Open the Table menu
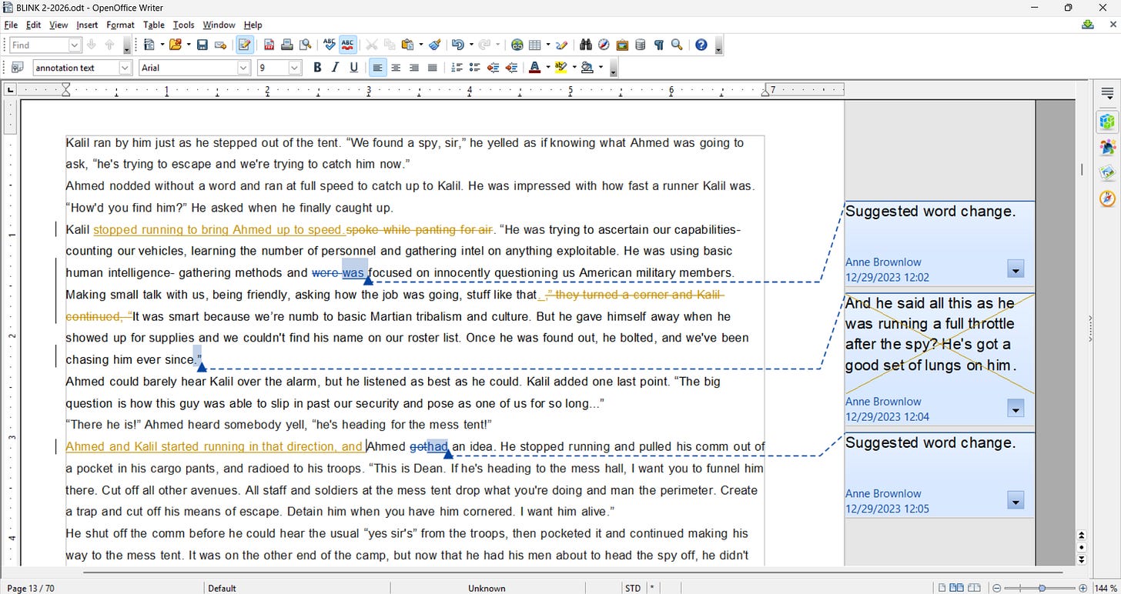 pyautogui.click(x=154, y=25)
